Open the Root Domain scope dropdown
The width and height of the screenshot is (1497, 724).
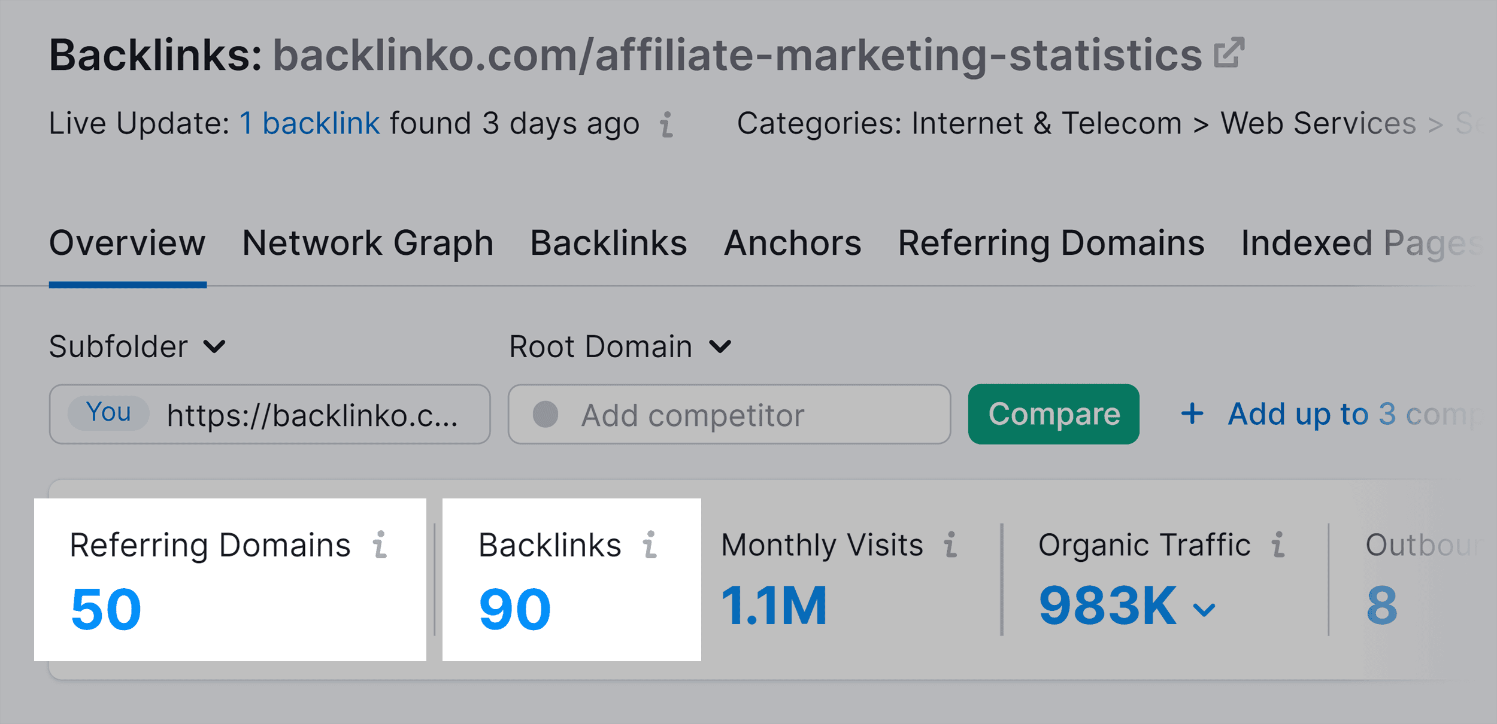click(x=619, y=345)
